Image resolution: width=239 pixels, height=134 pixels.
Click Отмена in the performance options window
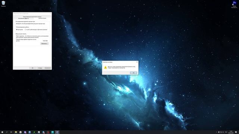click(40, 68)
